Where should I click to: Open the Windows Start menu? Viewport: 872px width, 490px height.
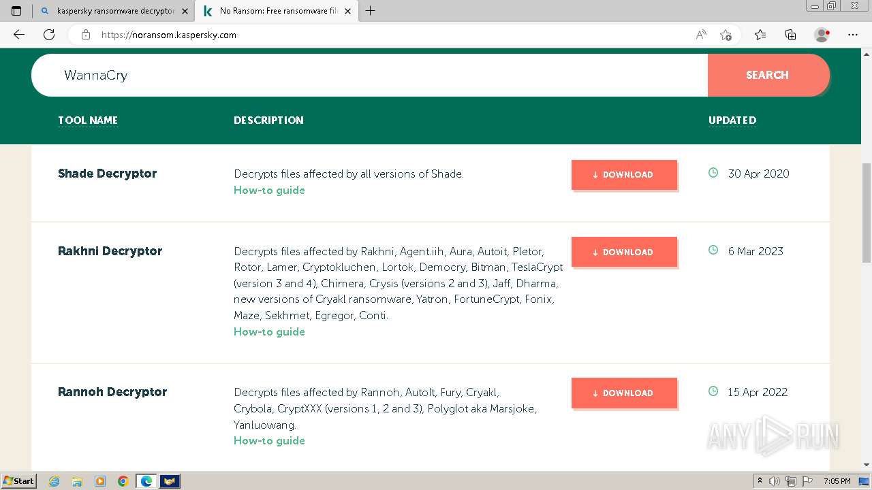[x=19, y=481]
